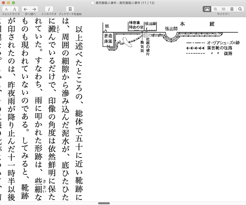Click the サイドバー toolbar label
Viewport: 246px width, 205px height.
[x=224, y=14]
